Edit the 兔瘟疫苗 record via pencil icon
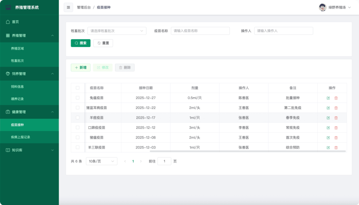Image resolution: width=359 pixels, height=205 pixels. click(328, 98)
